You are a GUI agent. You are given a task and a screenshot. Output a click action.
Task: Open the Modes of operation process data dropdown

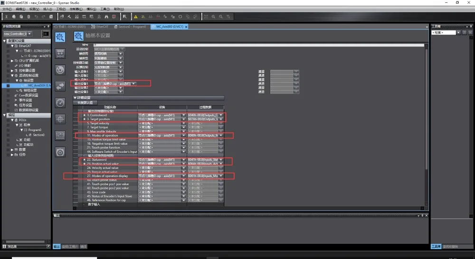pos(221,136)
